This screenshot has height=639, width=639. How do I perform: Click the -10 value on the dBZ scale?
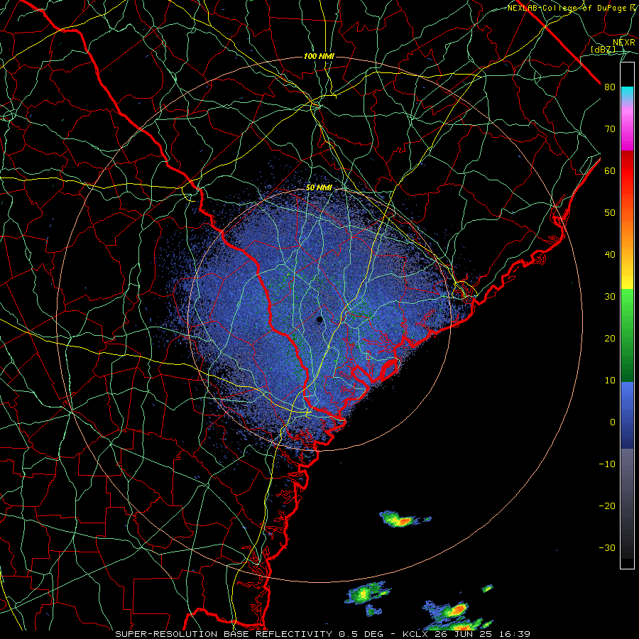pyautogui.click(x=607, y=464)
